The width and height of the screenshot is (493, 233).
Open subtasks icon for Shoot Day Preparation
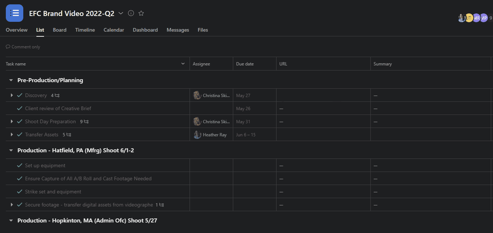86,122
